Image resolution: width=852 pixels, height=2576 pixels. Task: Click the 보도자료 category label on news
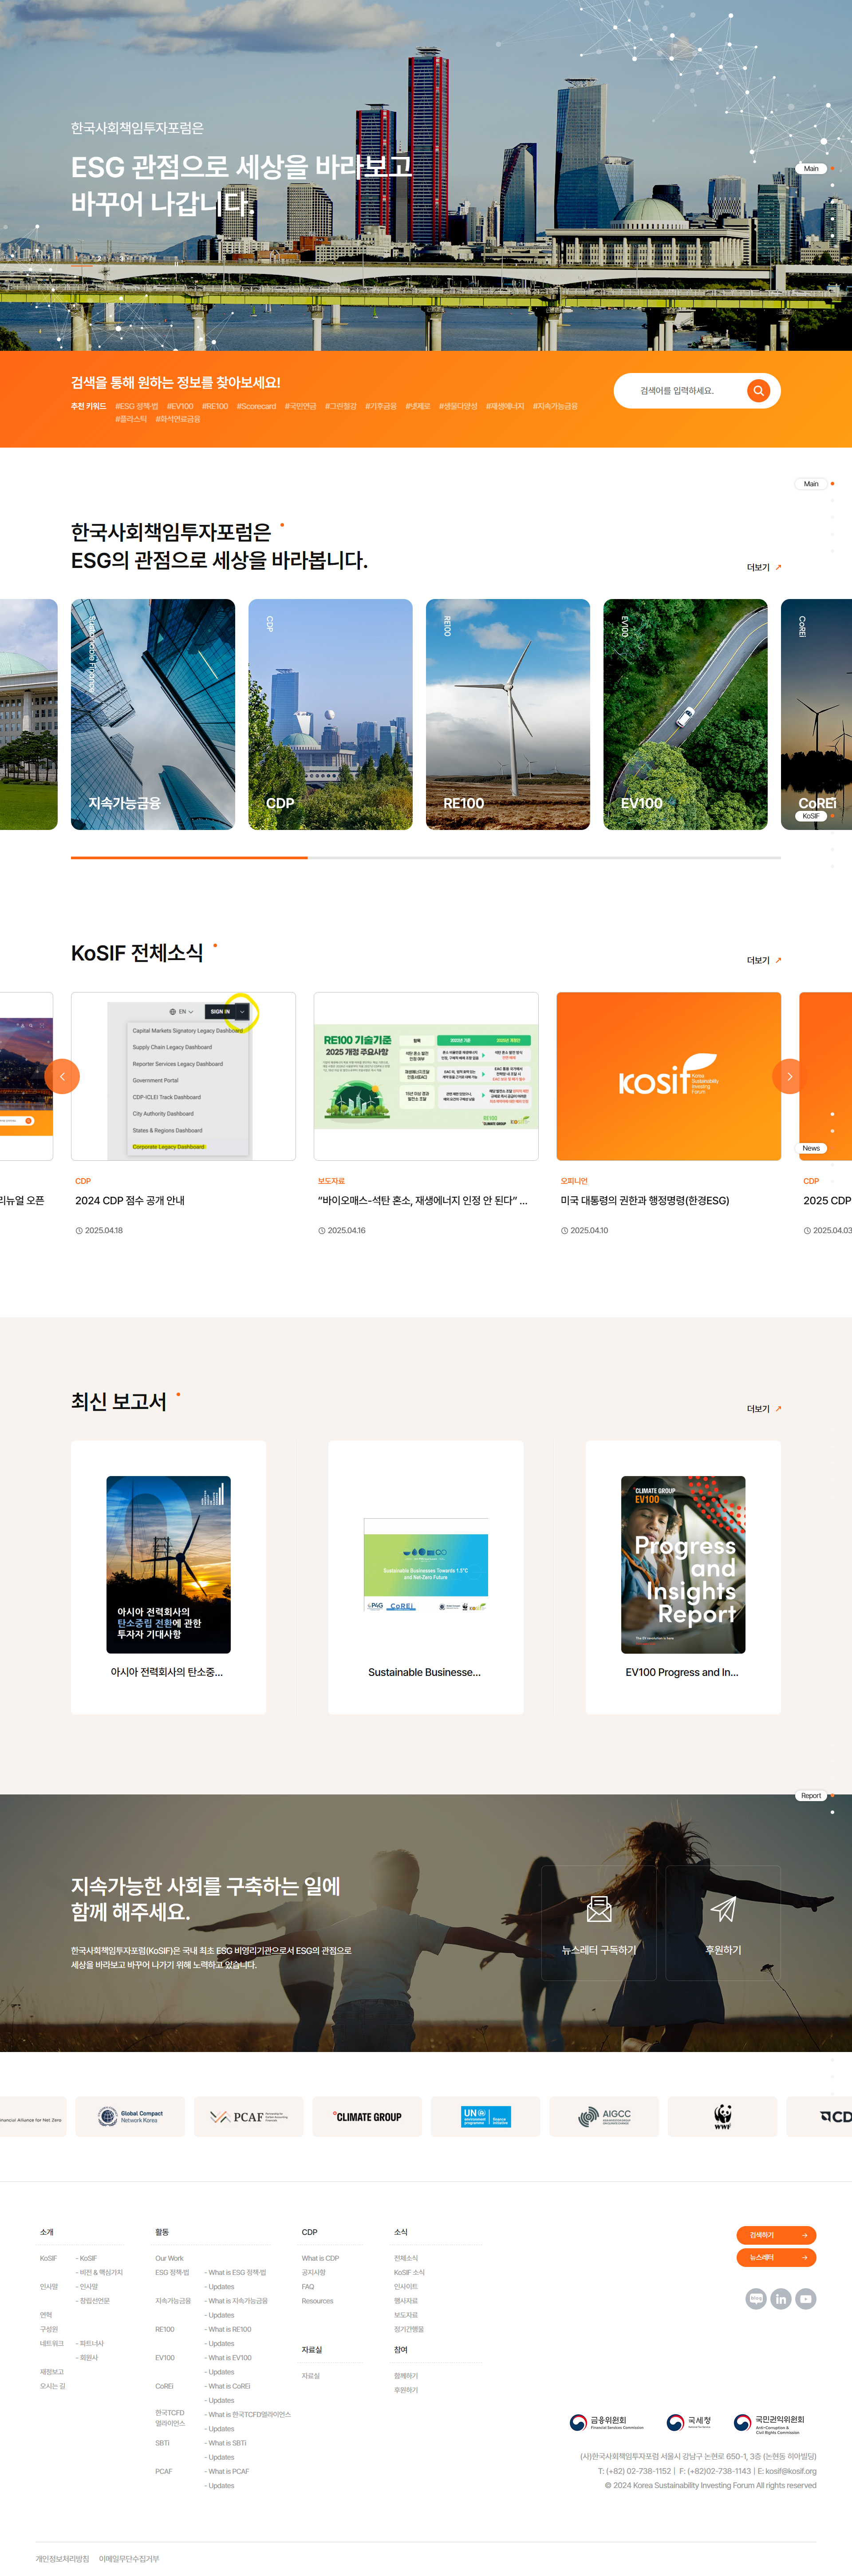point(331,1181)
